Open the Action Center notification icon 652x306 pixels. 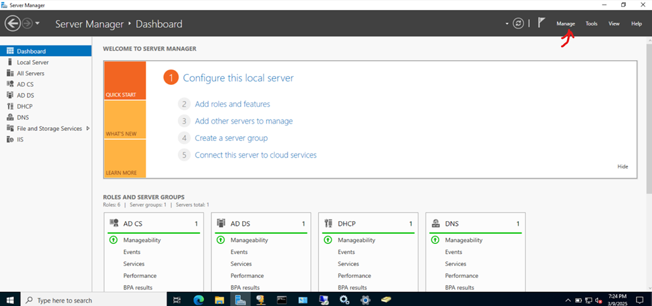coord(639,300)
